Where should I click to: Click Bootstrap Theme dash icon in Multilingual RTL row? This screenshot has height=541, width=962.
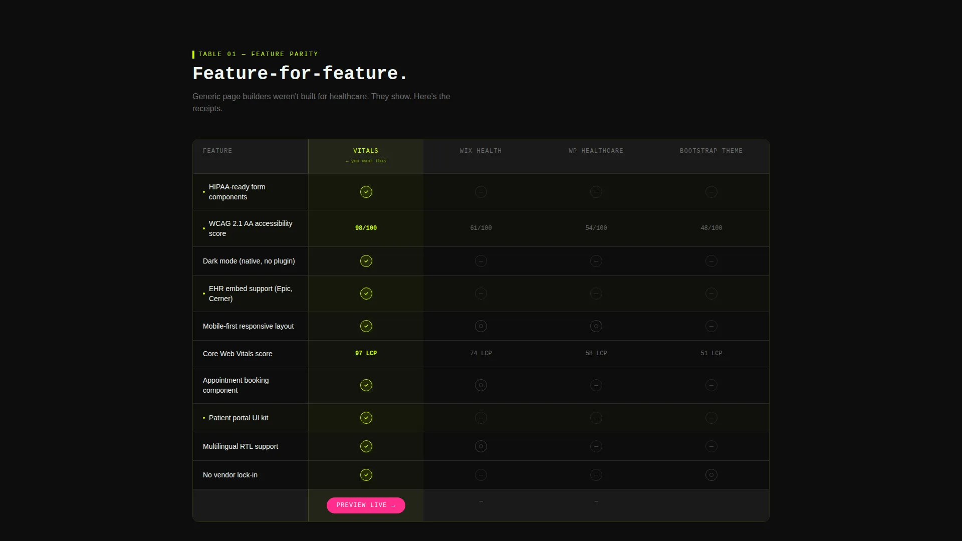point(711,446)
